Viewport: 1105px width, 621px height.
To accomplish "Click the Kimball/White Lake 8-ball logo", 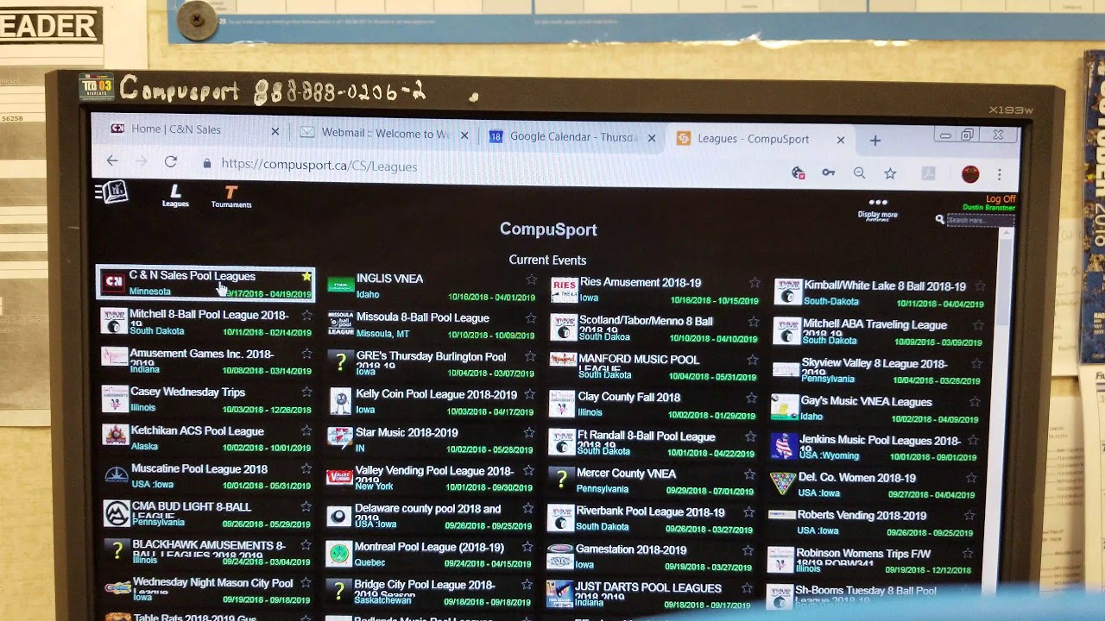I will tap(786, 292).
